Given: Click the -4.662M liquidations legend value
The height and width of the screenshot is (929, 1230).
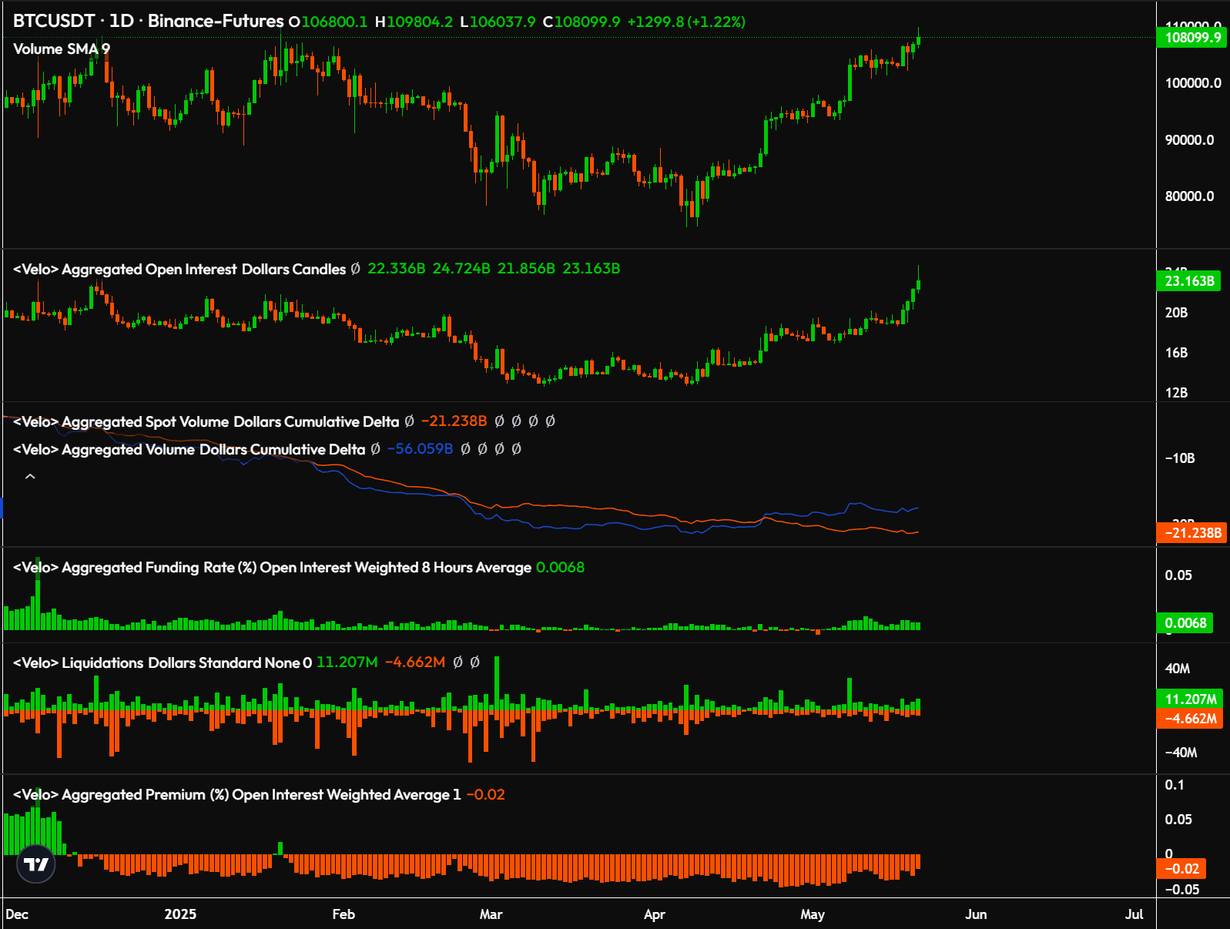Looking at the screenshot, I should 415,663.
